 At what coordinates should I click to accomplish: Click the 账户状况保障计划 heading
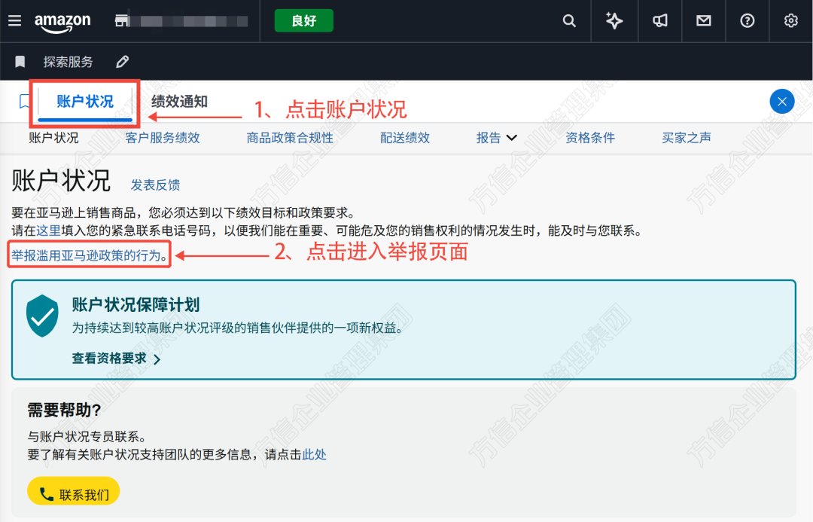coord(135,304)
